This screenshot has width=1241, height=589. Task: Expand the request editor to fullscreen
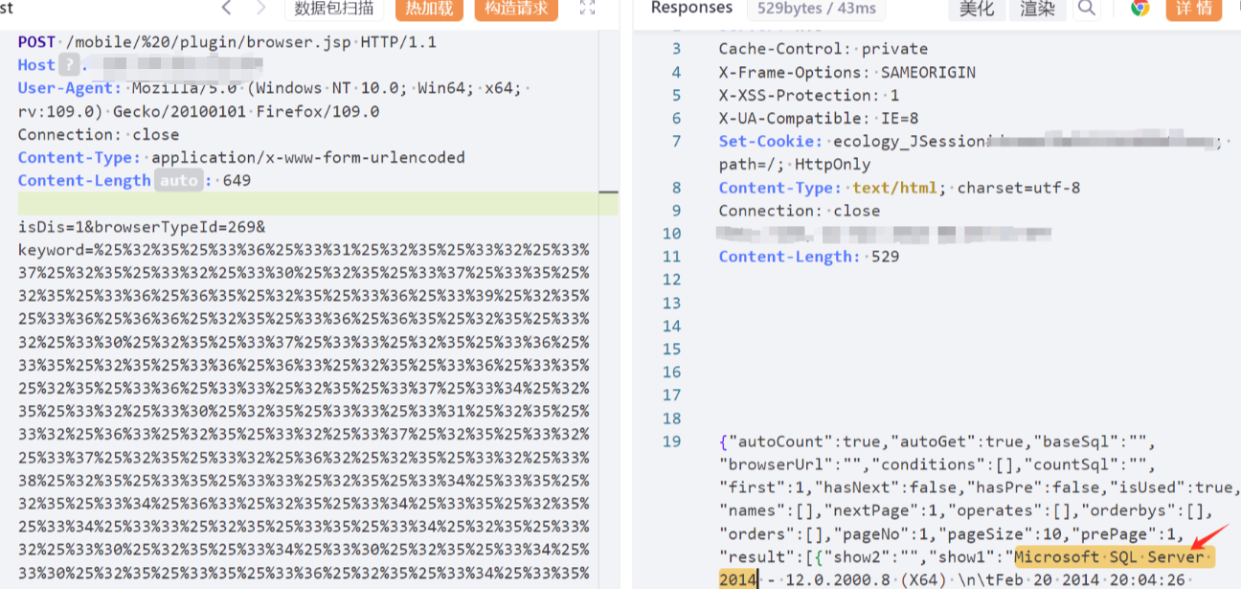point(588,9)
